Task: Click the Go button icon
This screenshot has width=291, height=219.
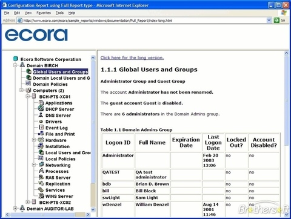Action: [276, 20]
